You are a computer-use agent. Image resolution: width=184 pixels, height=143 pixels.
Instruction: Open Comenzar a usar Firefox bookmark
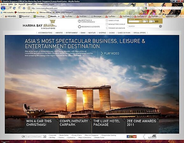click(25, 12)
